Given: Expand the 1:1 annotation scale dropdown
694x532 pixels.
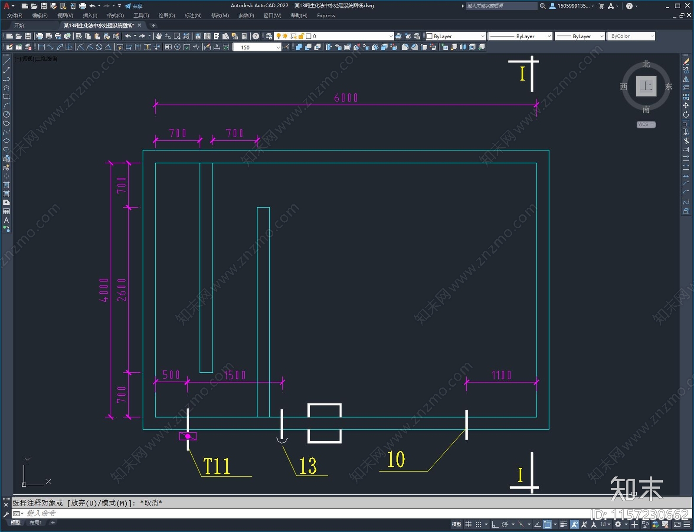Looking at the screenshot, I should [x=605, y=525].
